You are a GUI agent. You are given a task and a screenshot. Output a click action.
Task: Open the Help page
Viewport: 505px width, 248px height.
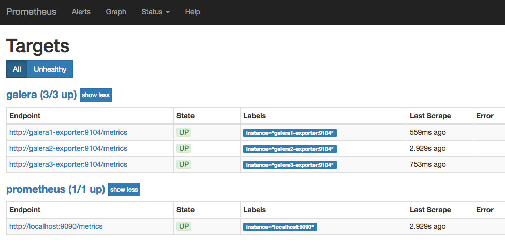(x=192, y=12)
